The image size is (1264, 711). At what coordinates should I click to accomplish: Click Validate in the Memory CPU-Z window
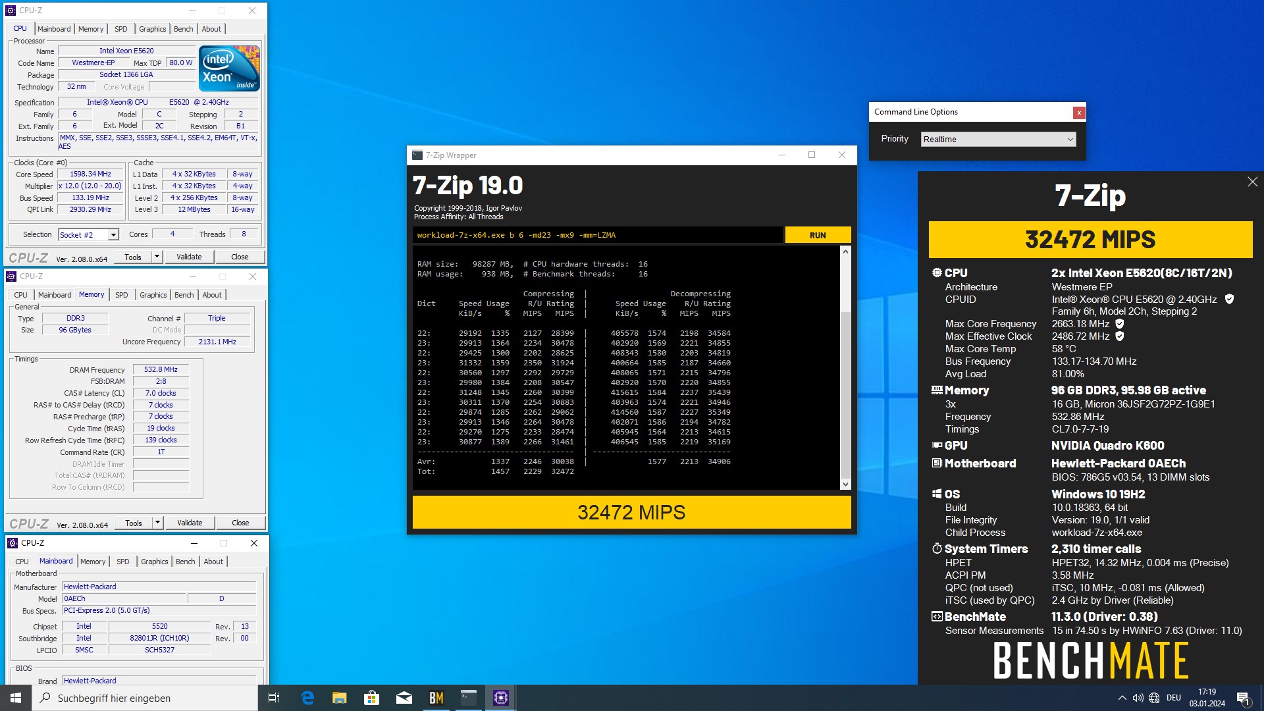tap(190, 523)
